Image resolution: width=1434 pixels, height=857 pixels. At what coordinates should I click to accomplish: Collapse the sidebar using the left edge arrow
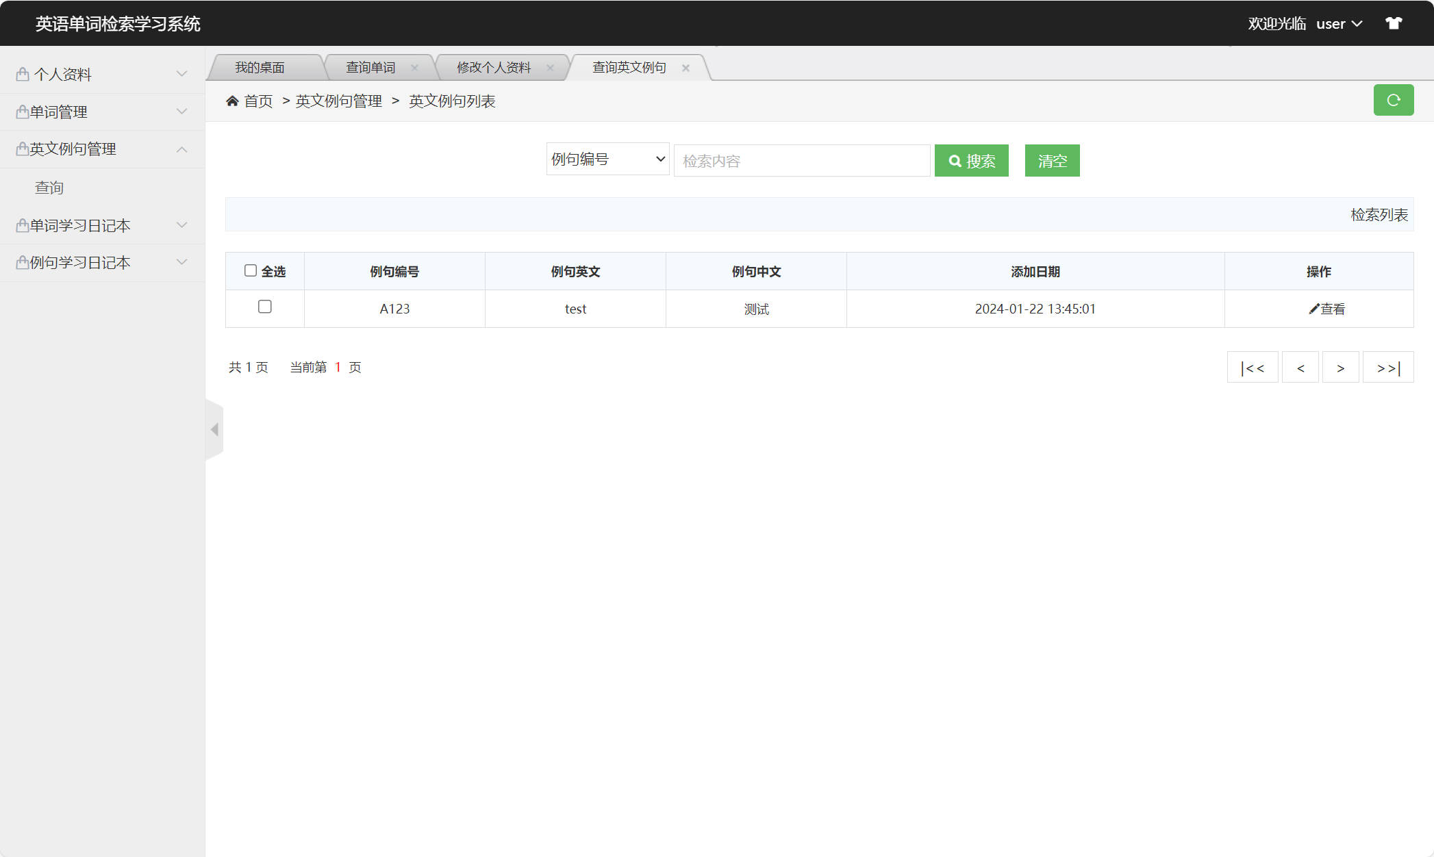(214, 429)
